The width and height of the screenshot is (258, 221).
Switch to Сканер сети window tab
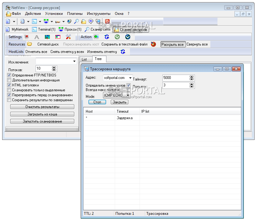(x=97, y=29)
